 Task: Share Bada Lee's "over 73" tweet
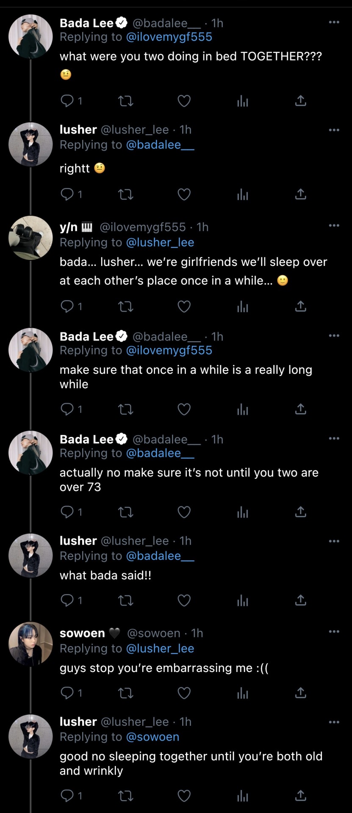pyautogui.click(x=300, y=512)
